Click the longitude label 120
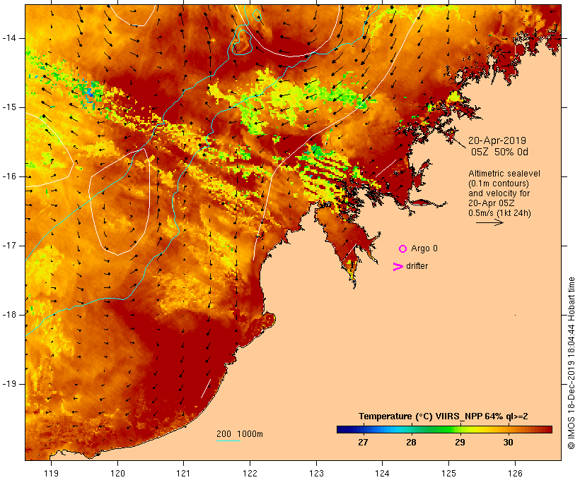This screenshot has height=480, width=580. pos(117,474)
